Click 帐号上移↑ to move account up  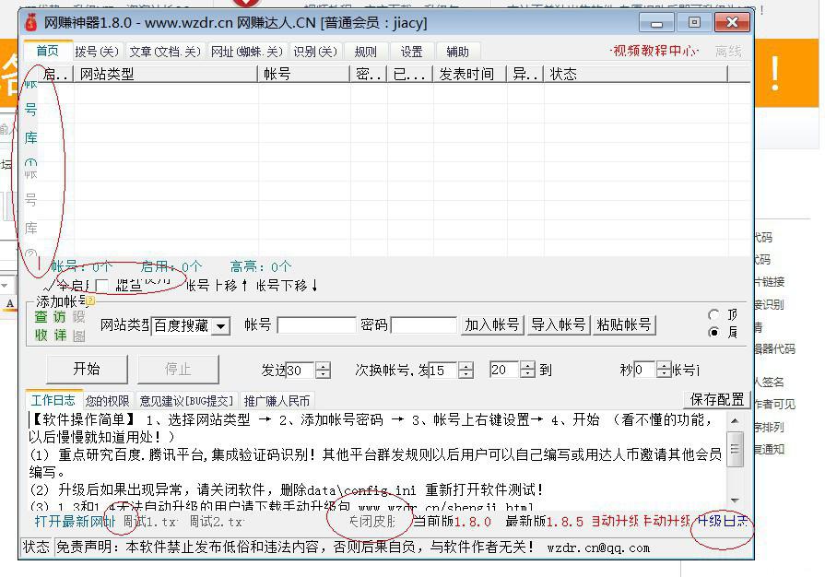(x=218, y=286)
